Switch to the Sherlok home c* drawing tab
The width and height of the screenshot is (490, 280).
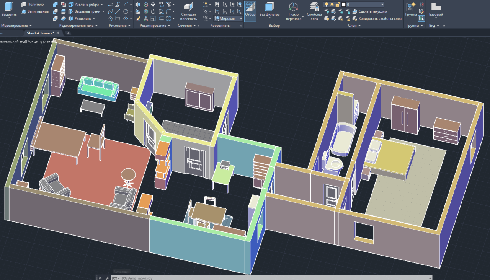click(40, 33)
